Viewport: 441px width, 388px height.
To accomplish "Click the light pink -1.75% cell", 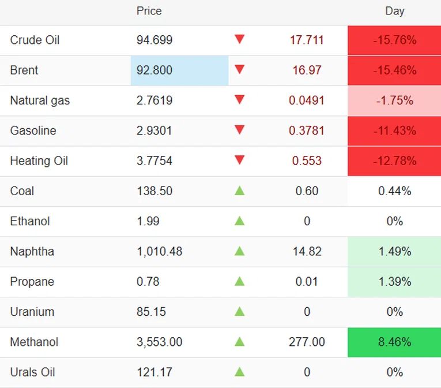I will (x=394, y=100).
